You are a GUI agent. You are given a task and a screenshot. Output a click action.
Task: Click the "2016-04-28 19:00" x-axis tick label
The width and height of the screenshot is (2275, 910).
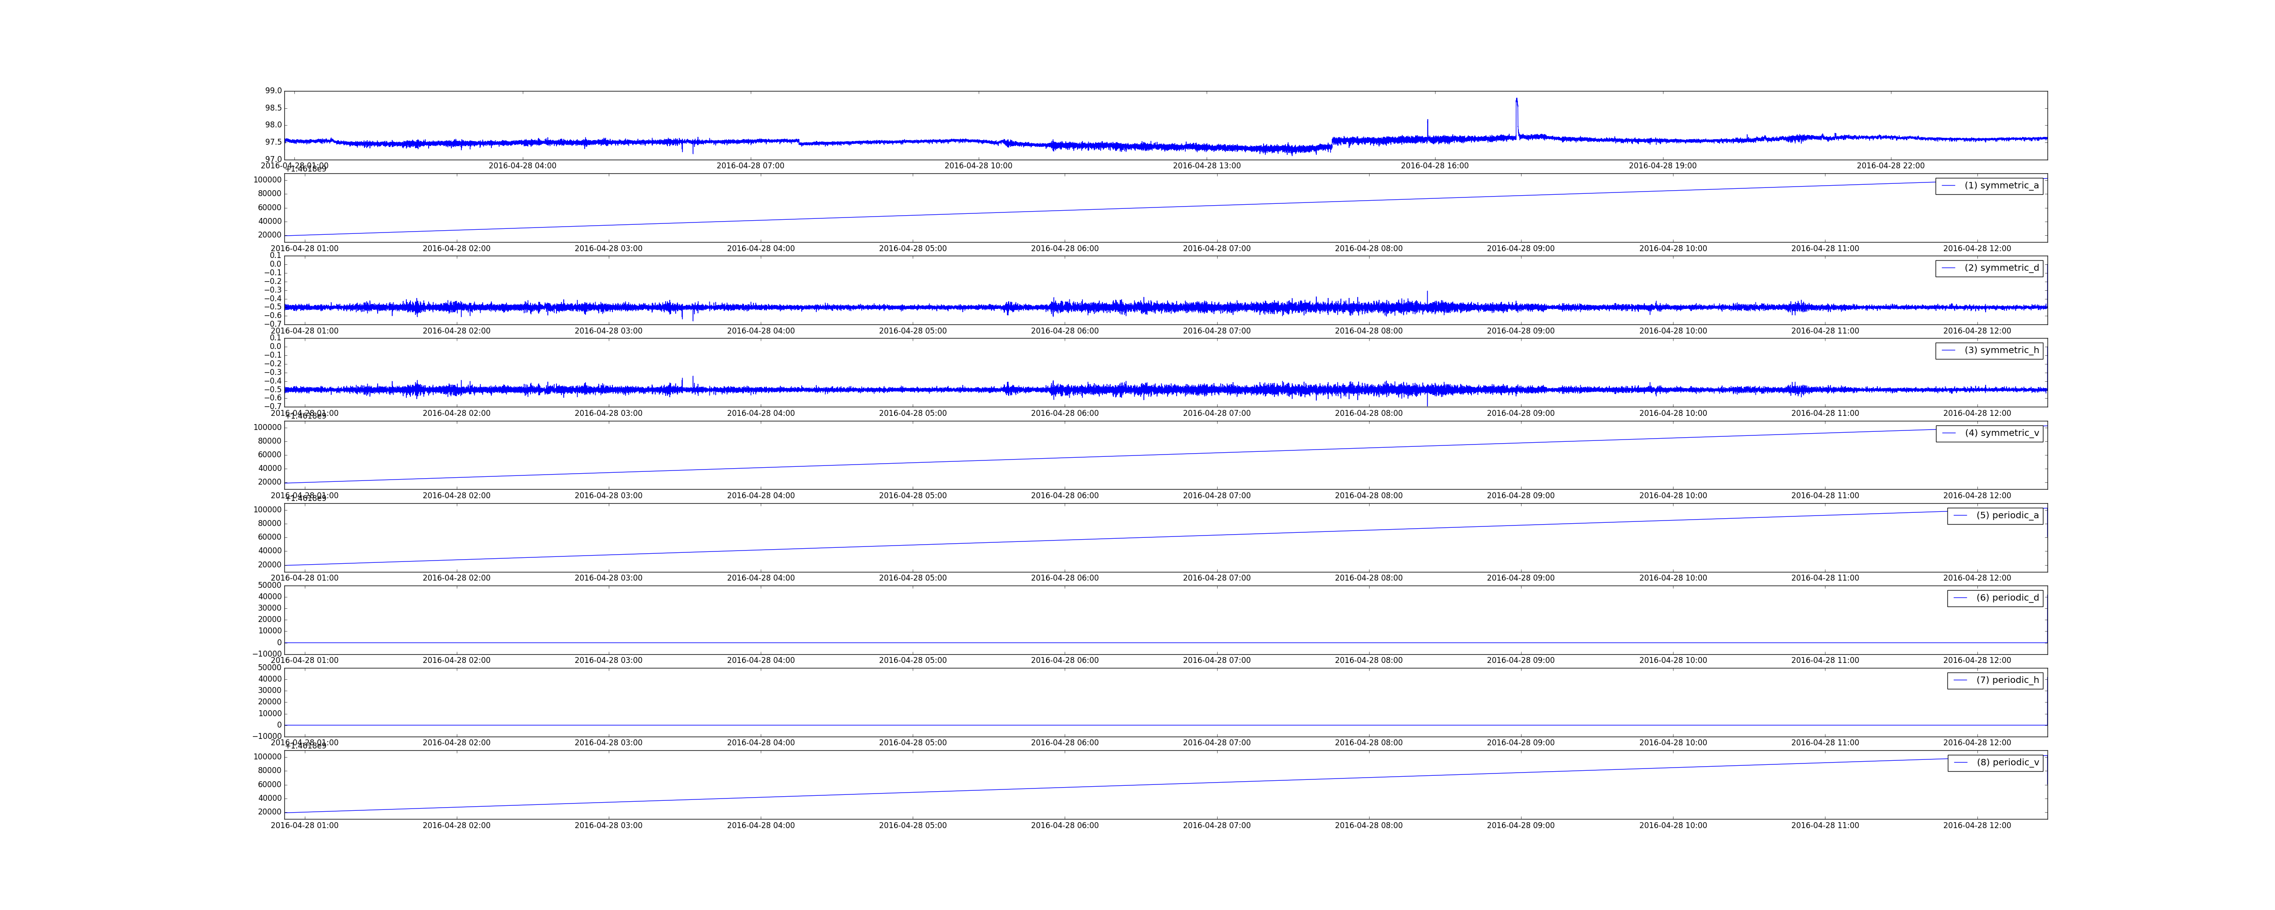(1662, 166)
